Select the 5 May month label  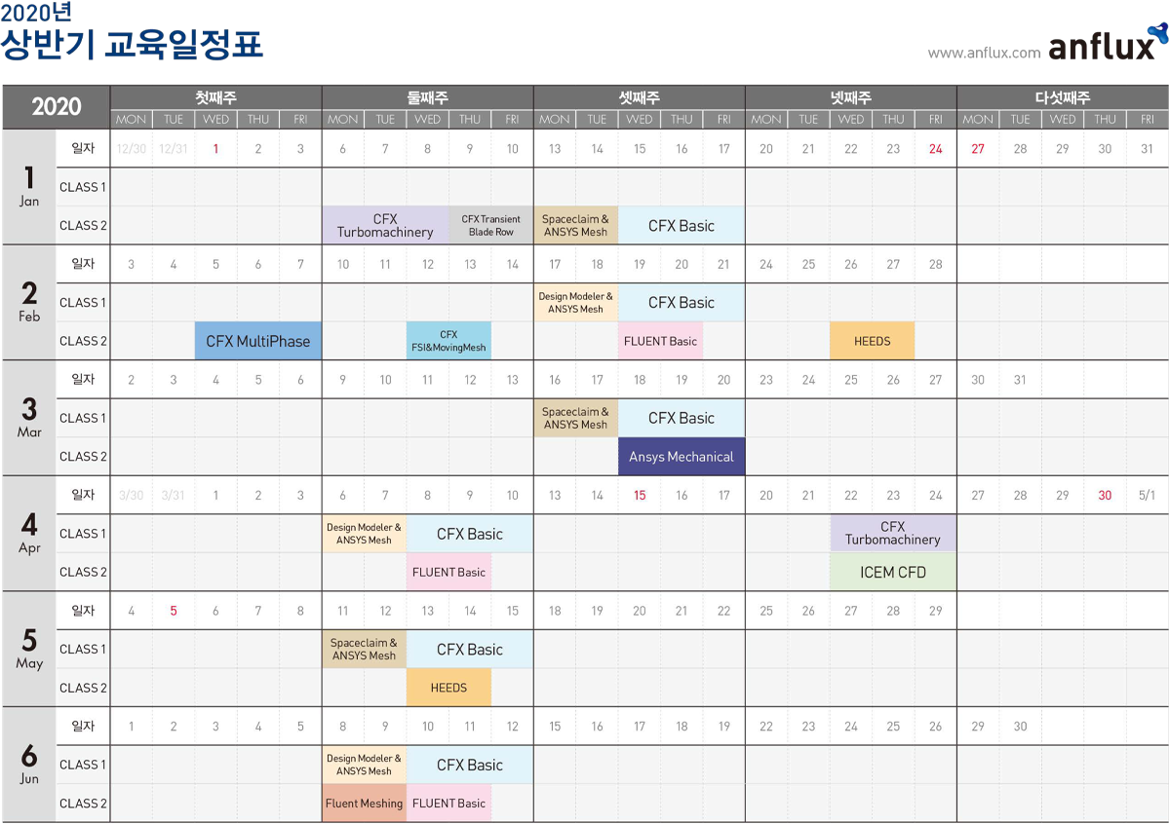[x=29, y=648]
